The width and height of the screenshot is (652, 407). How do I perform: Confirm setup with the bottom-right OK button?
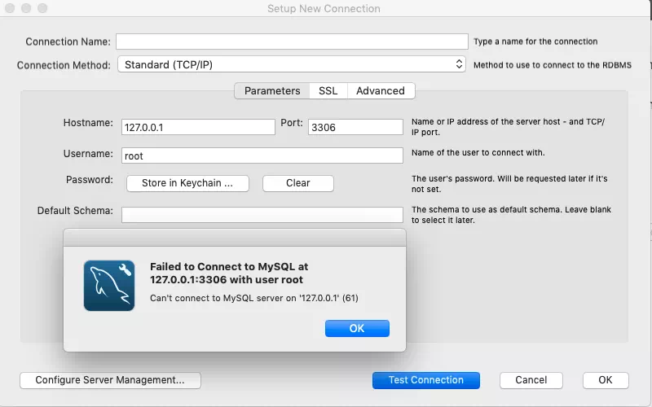(606, 380)
